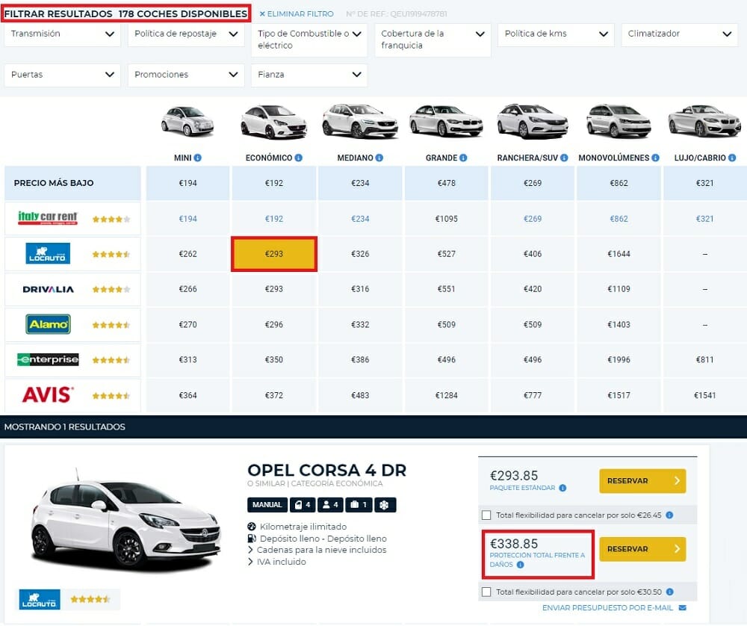Click info icon after €26.45 flexibility offer
The width and height of the screenshot is (747, 626).
[669, 515]
